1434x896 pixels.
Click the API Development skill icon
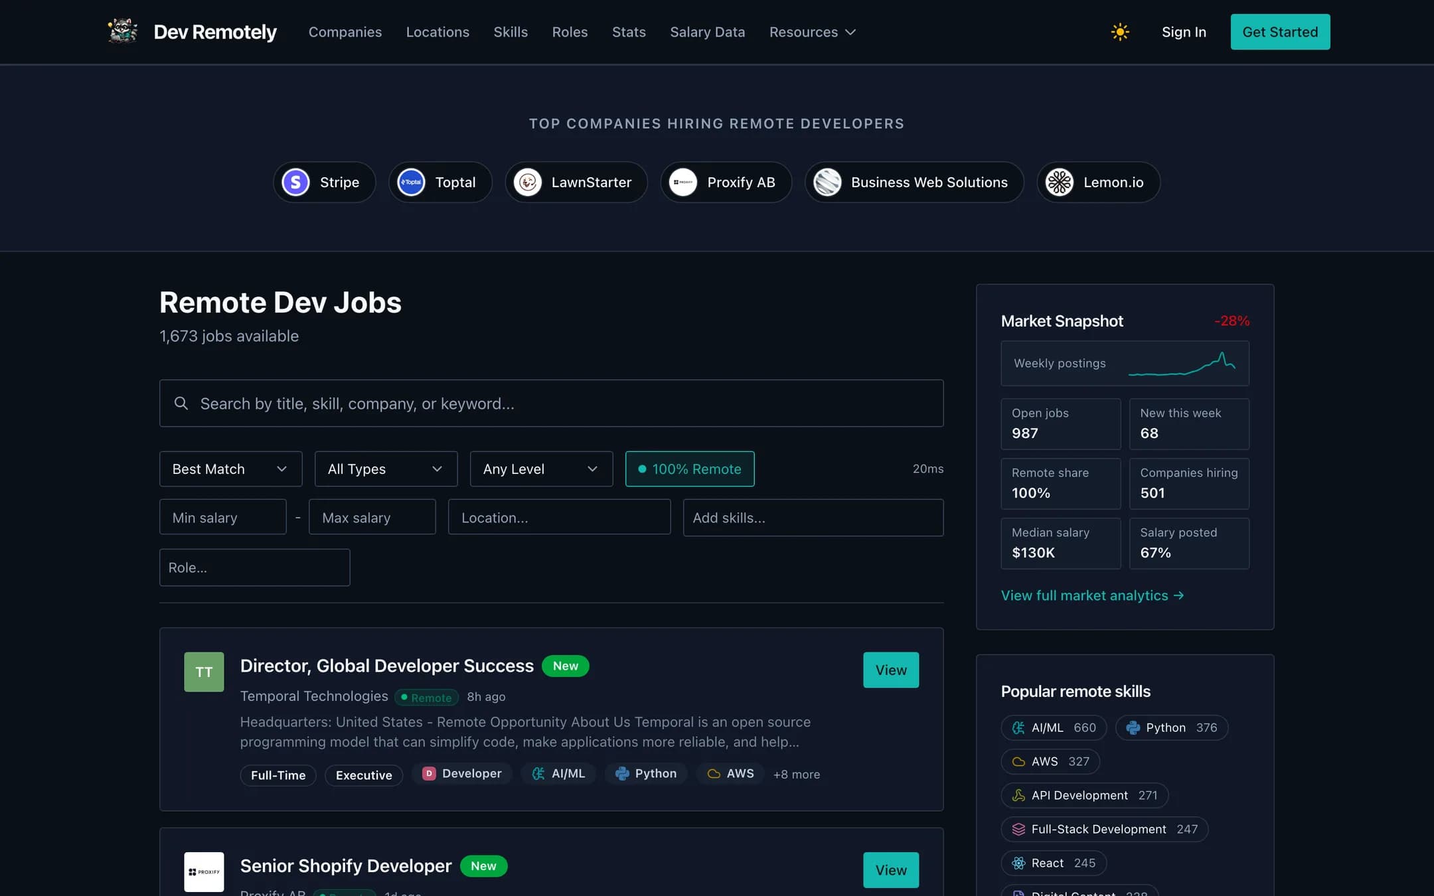coord(1018,795)
